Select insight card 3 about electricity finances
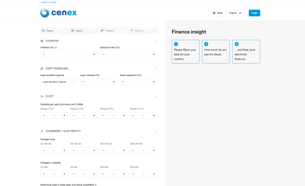Screen dimensions: 305x186 (246, 52)
